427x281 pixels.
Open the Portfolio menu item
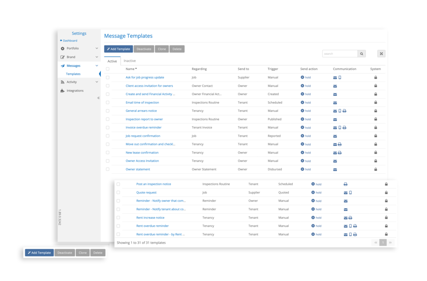[x=73, y=48]
